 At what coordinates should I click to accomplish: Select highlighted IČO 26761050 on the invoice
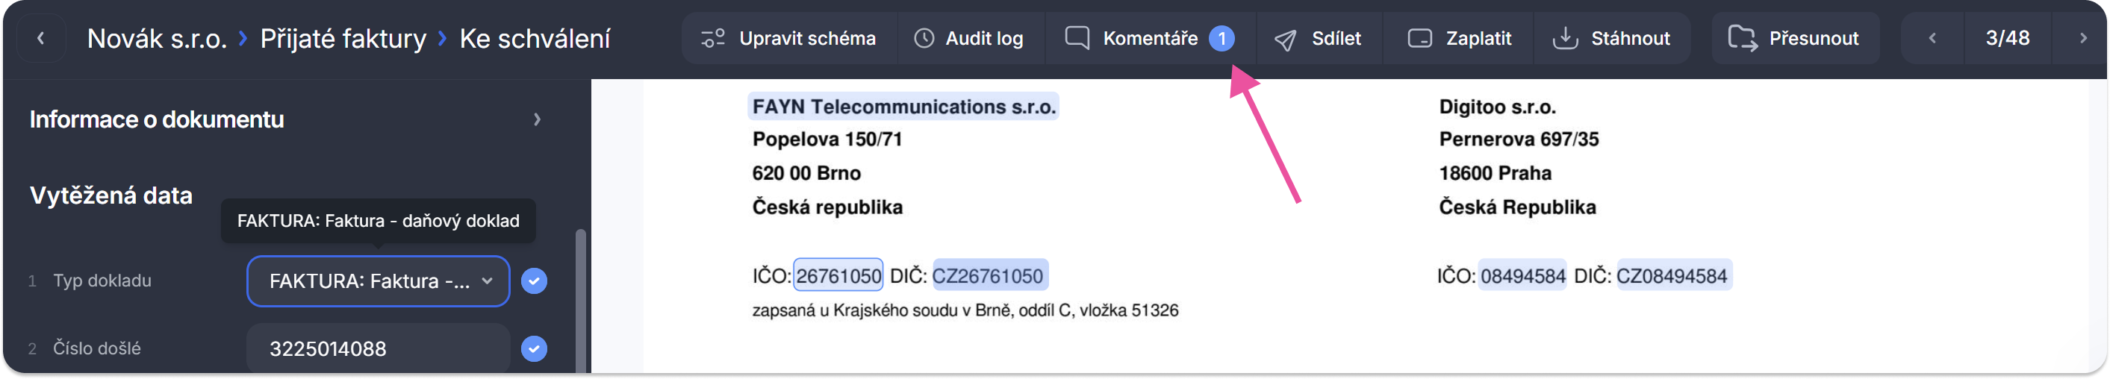click(838, 276)
